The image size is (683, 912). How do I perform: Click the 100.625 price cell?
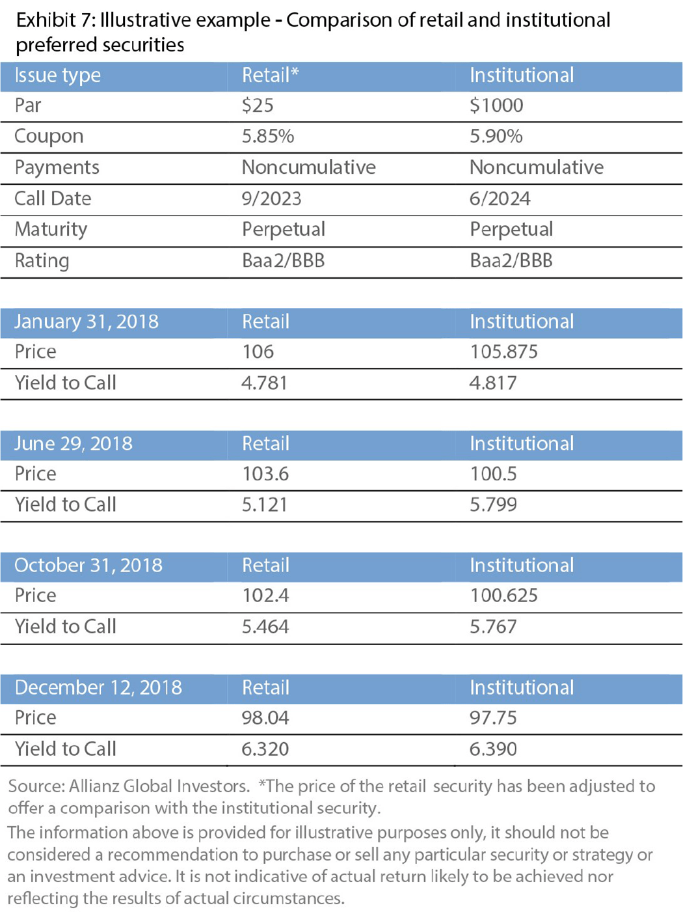pos(503,596)
